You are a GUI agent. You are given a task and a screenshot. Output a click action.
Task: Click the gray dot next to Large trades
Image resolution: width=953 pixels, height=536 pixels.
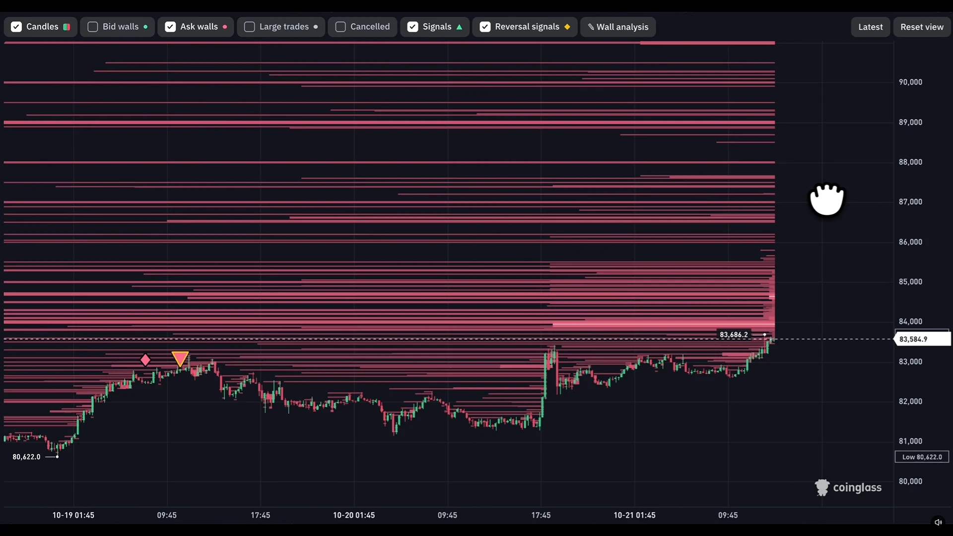pyautogui.click(x=316, y=27)
